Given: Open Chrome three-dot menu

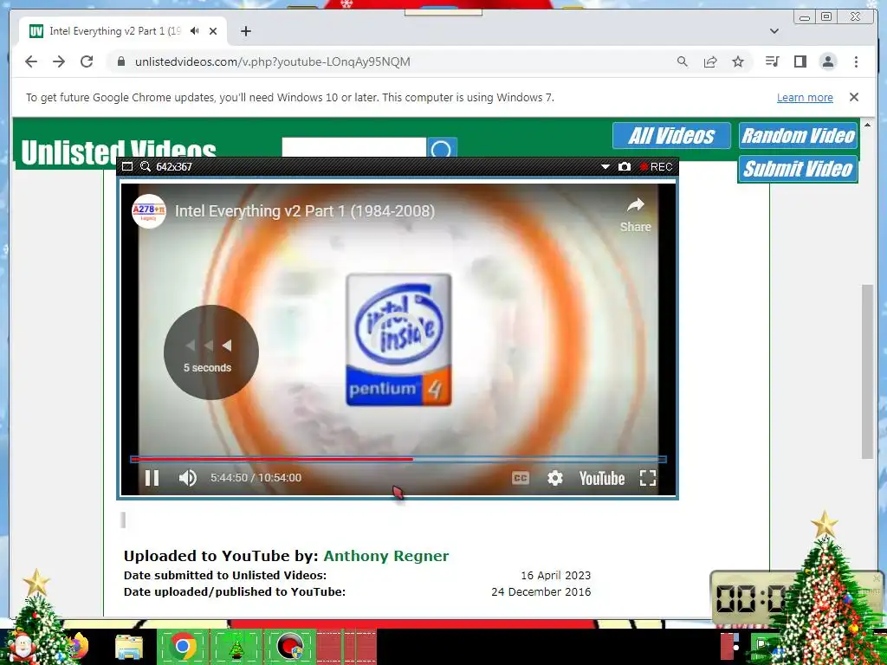Looking at the screenshot, I should (856, 61).
